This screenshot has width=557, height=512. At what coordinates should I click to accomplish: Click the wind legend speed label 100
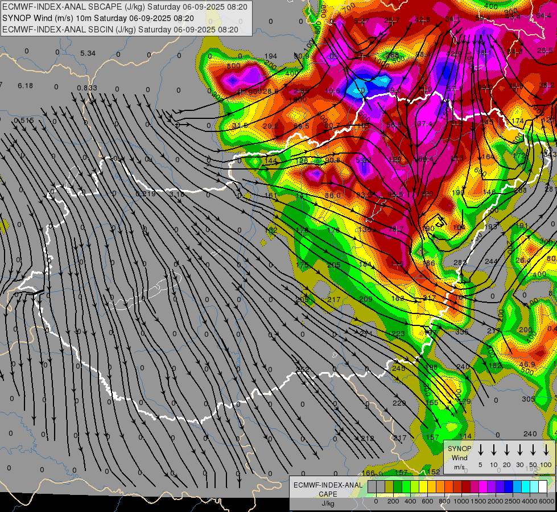pos(546,465)
